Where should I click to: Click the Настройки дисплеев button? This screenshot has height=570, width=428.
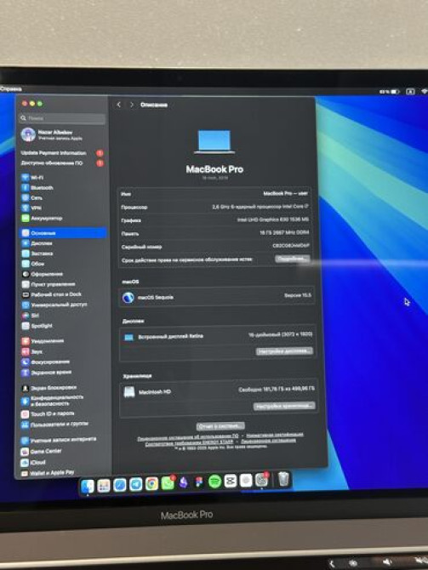(x=284, y=351)
